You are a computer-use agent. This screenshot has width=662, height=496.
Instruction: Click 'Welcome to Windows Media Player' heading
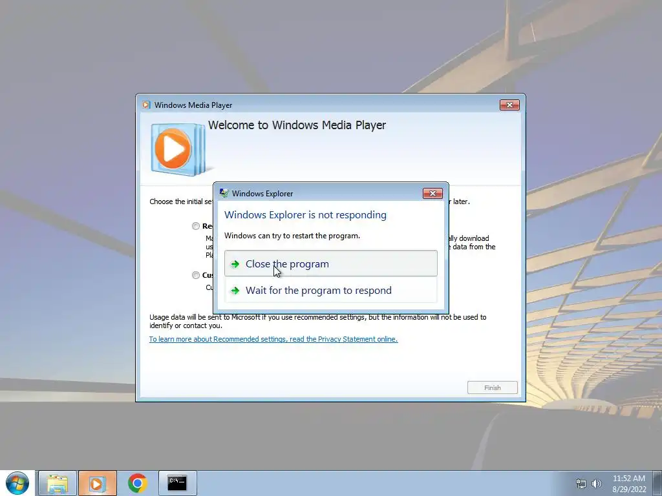pos(297,125)
